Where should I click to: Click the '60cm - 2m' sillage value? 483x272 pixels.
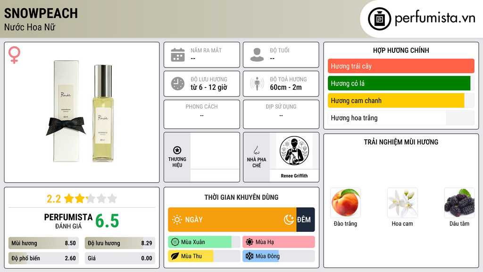[286, 87]
